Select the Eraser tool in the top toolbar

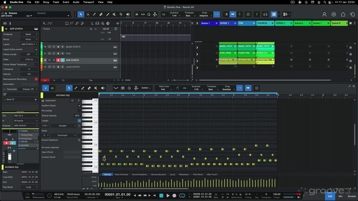pyautogui.click(x=101, y=15)
